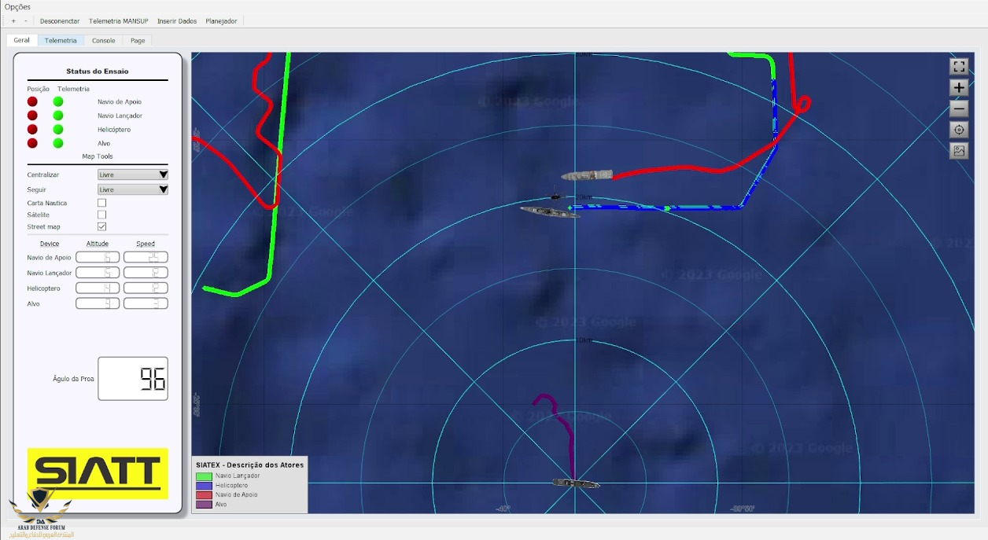The width and height of the screenshot is (988, 540).
Task: Click Navio de Apoio altitude field
Action: [x=98, y=257]
